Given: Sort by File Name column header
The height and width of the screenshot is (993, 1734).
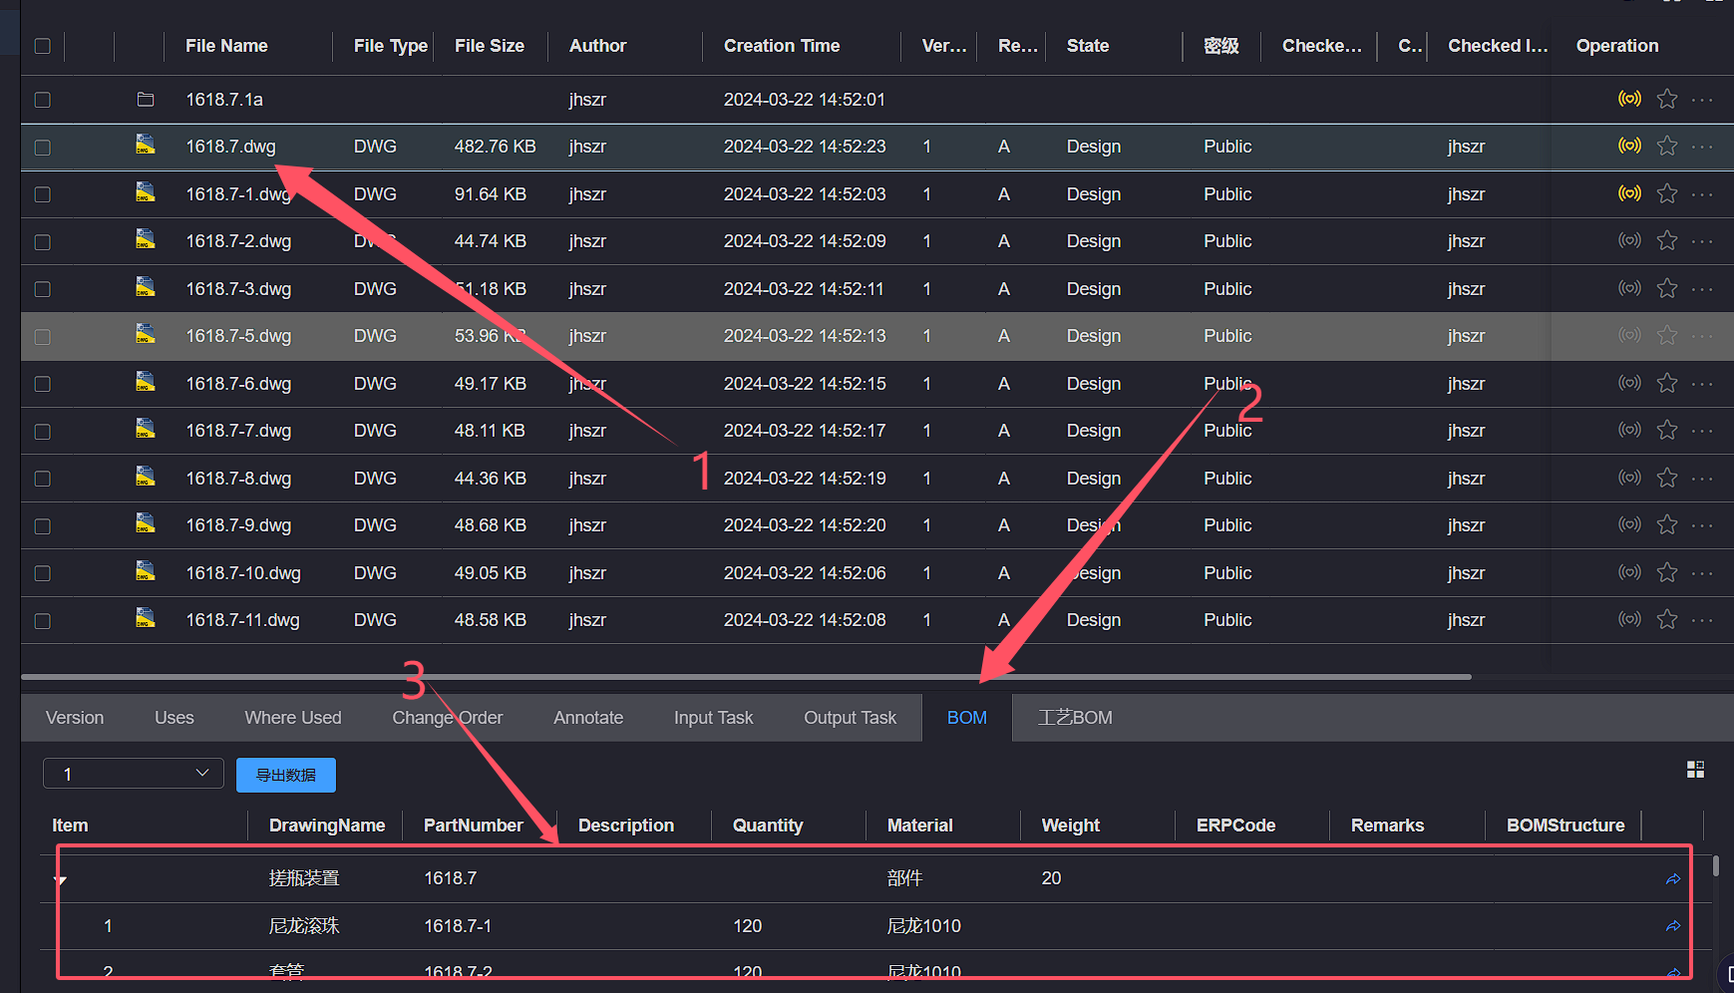Looking at the screenshot, I should (x=226, y=46).
